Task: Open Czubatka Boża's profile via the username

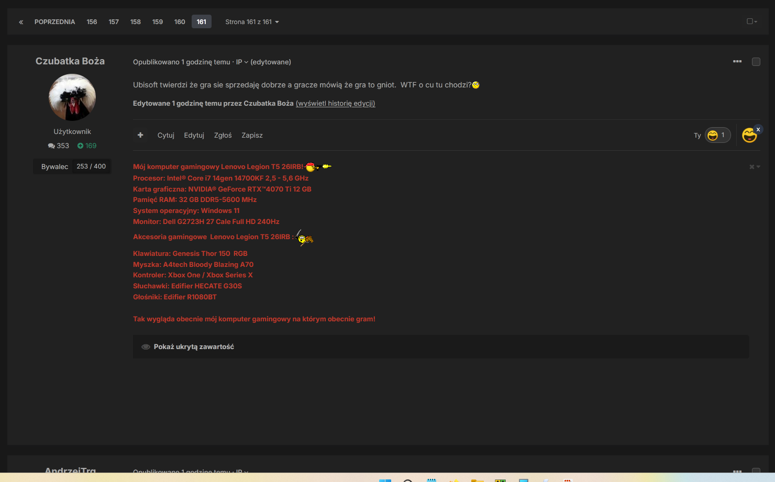Action: tap(70, 61)
